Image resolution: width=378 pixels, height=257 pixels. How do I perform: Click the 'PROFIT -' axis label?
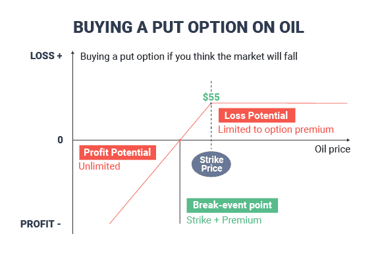pyautogui.click(x=41, y=224)
